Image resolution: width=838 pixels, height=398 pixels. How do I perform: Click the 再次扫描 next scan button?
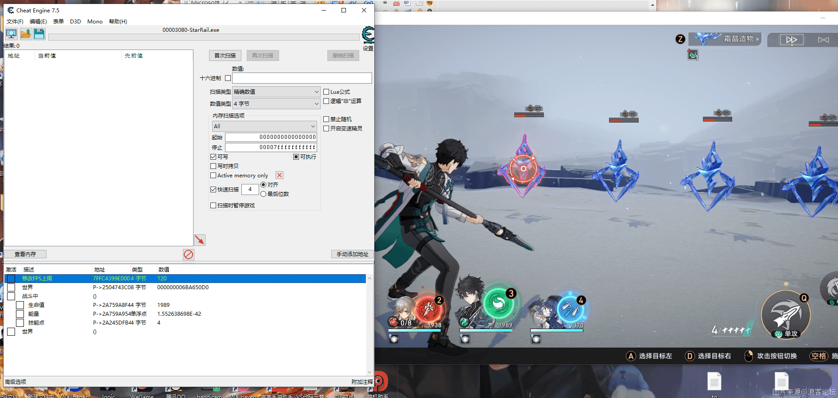pyautogui.click(x=263, y=56)
